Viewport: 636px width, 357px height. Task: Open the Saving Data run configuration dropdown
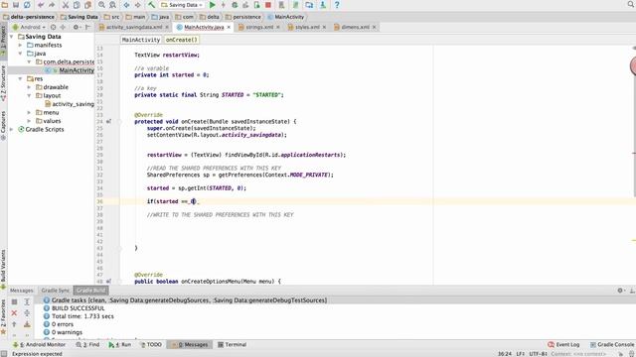182,5
